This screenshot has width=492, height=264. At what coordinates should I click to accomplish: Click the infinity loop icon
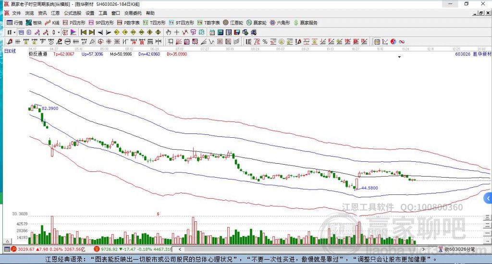402,41
